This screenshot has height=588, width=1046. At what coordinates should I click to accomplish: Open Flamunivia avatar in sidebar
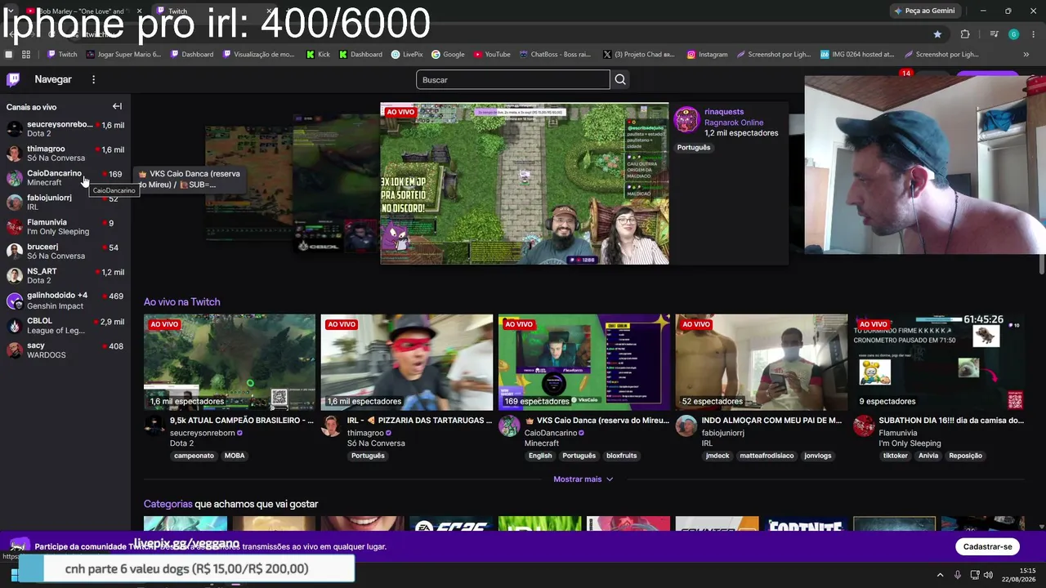tap(15, 227)
